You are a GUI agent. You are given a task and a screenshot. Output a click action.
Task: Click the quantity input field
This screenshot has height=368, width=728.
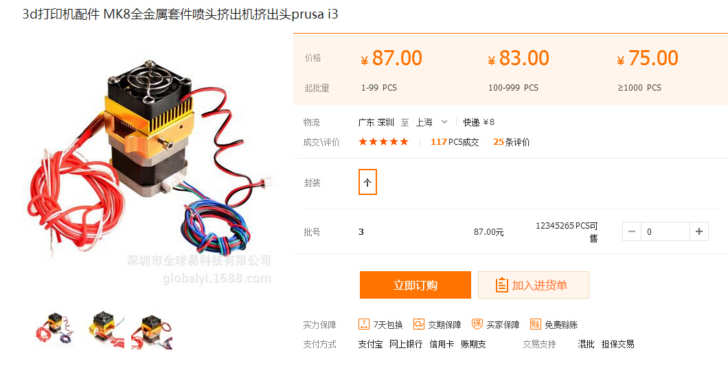(666, 231)
